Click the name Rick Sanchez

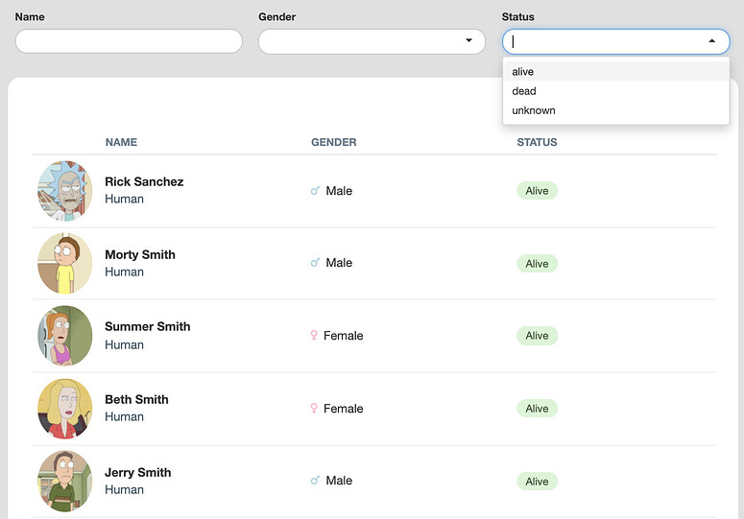pos(144,181)
